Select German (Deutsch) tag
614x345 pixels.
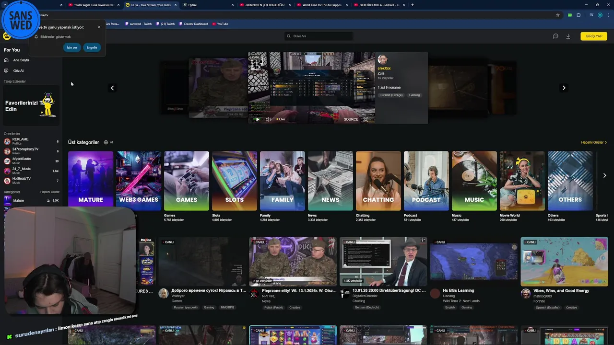(366, 308)
